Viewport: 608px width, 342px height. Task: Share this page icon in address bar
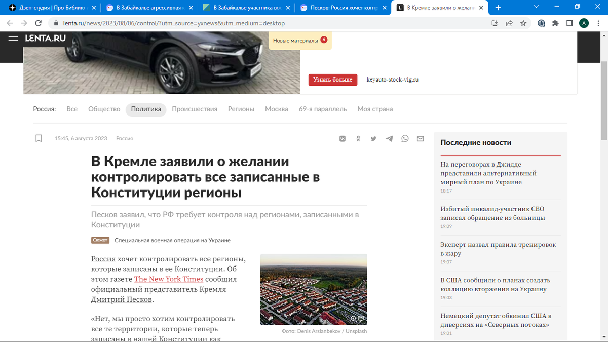[x=509, y=23]
